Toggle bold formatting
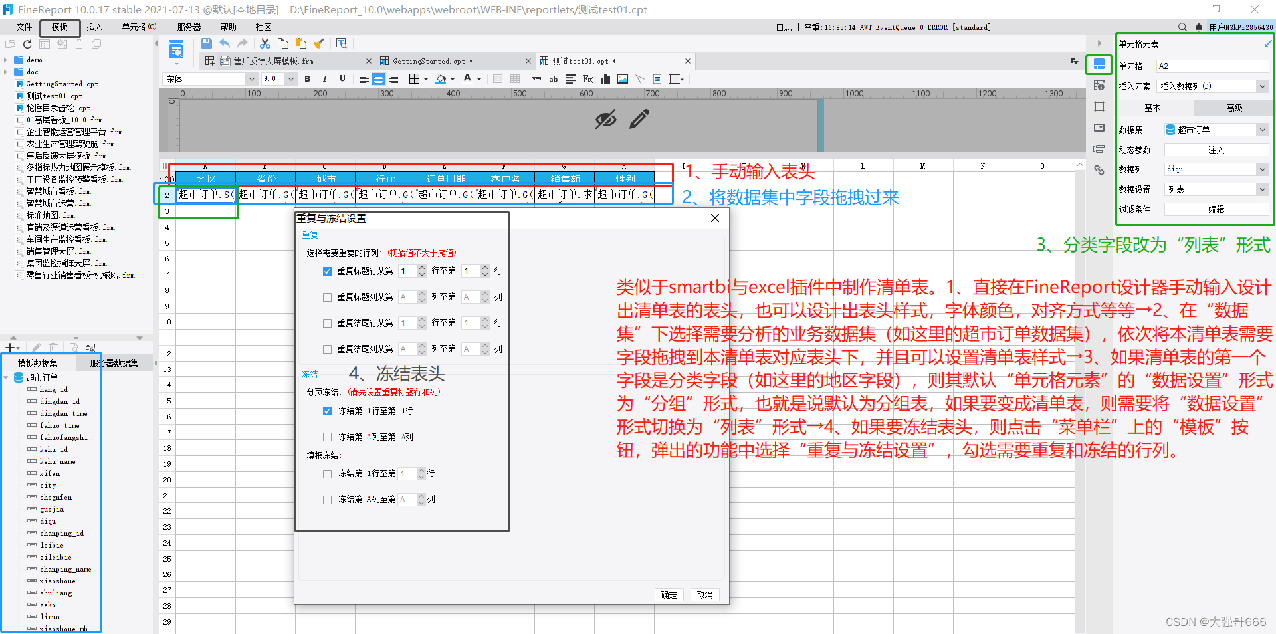Viewport: 1276px width, 634px height. coord(307,79)
